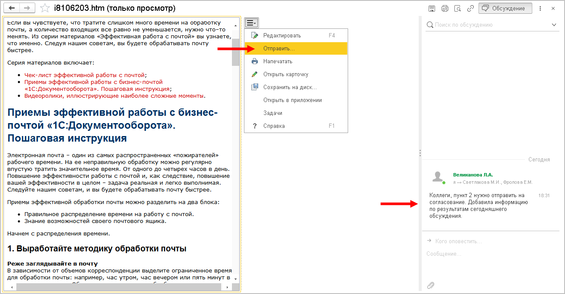Toggle the Обсуждение discussion panel button
565x294 pixels.
click(x=505, y=8)
